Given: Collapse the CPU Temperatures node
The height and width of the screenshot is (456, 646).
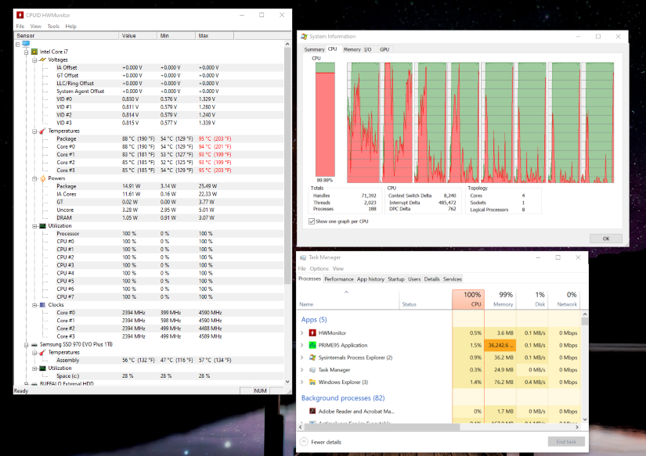Looking at the screenshot, I should coord(34,131).
